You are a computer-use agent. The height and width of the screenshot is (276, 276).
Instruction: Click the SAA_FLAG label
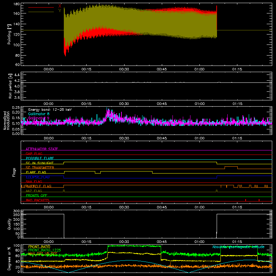(x=34, y=181)
